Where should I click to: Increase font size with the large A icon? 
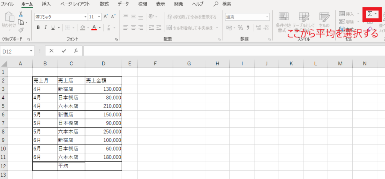pyautogui.click(x=106, y=17)
